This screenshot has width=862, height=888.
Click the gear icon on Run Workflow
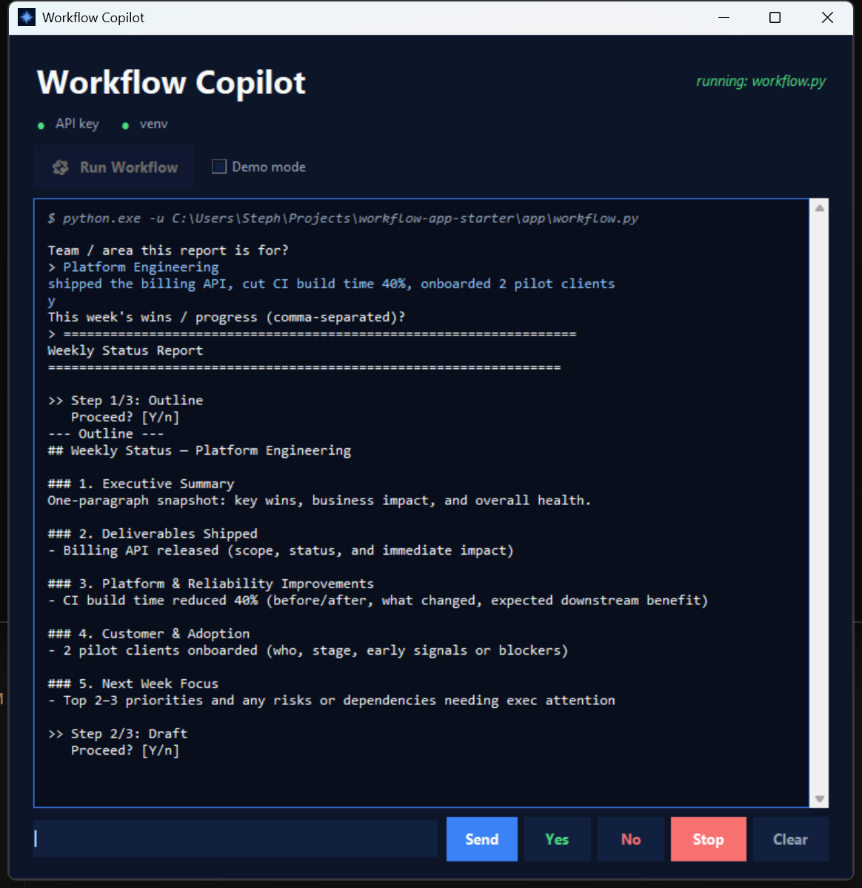tap(61, 167)
